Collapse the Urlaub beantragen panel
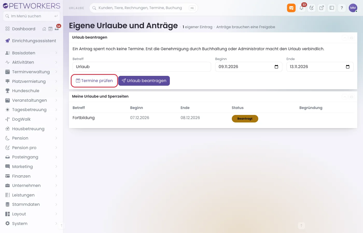This screenshot has width=363, height=233. click(345, 38)
